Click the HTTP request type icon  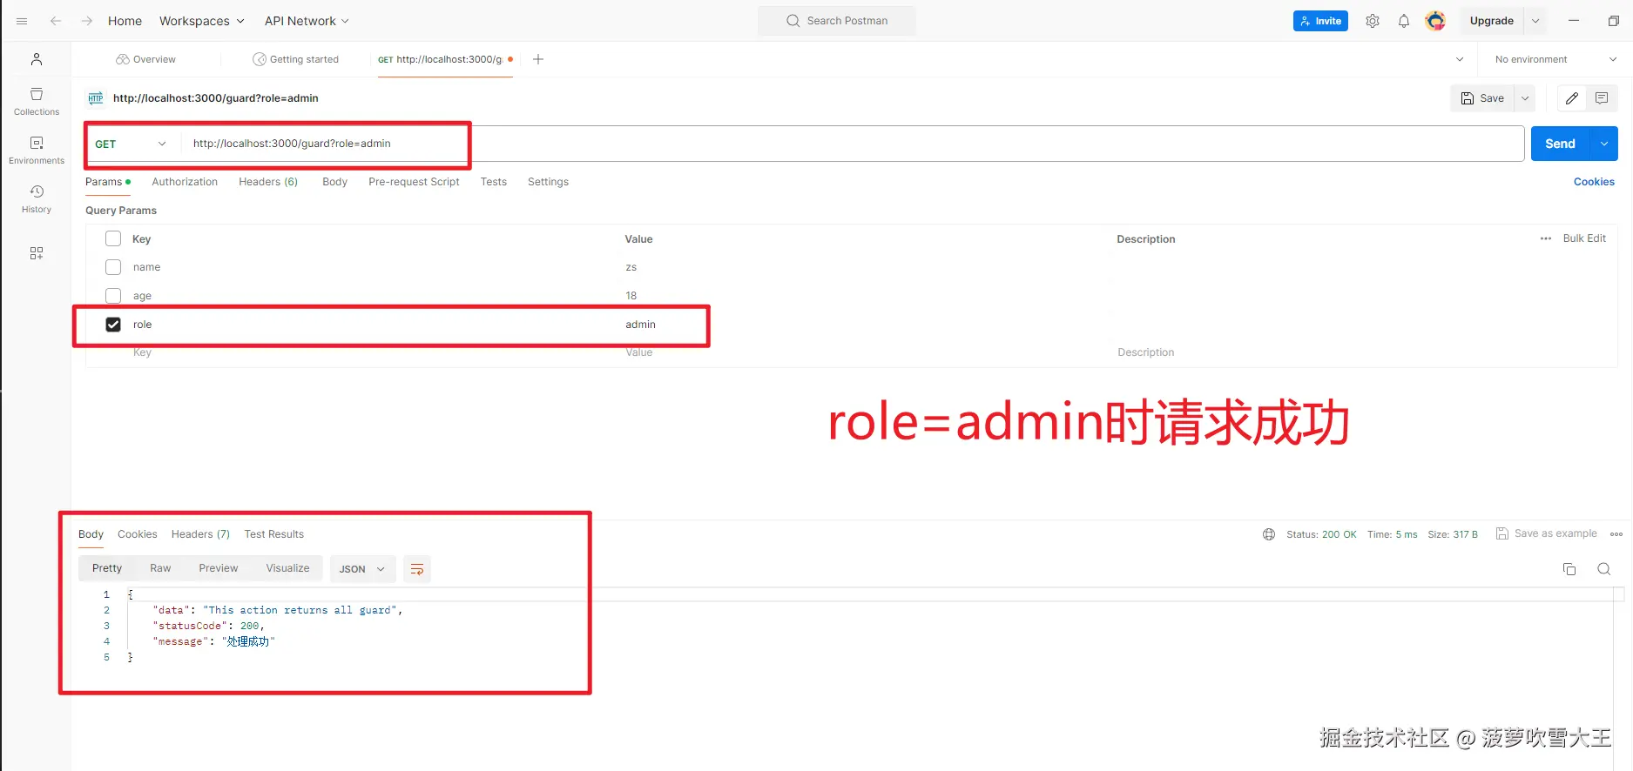click(96, 98)
